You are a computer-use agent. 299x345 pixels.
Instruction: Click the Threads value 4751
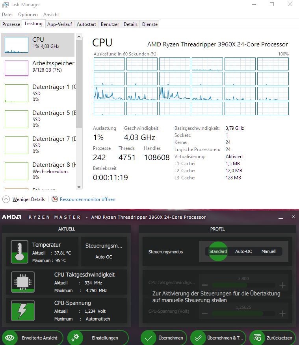(x=127, y=157)
